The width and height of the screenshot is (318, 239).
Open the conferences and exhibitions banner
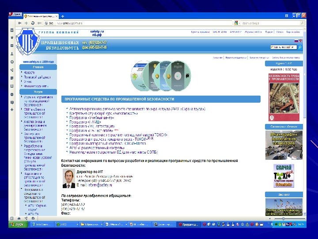(x=284, y=207)
